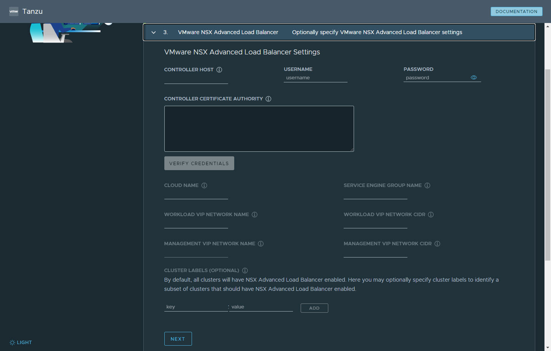Image resolution: width=551 pixels, height=351 pixels.
Task: Click scrollbar down arrow
Action: coord(548,348)
